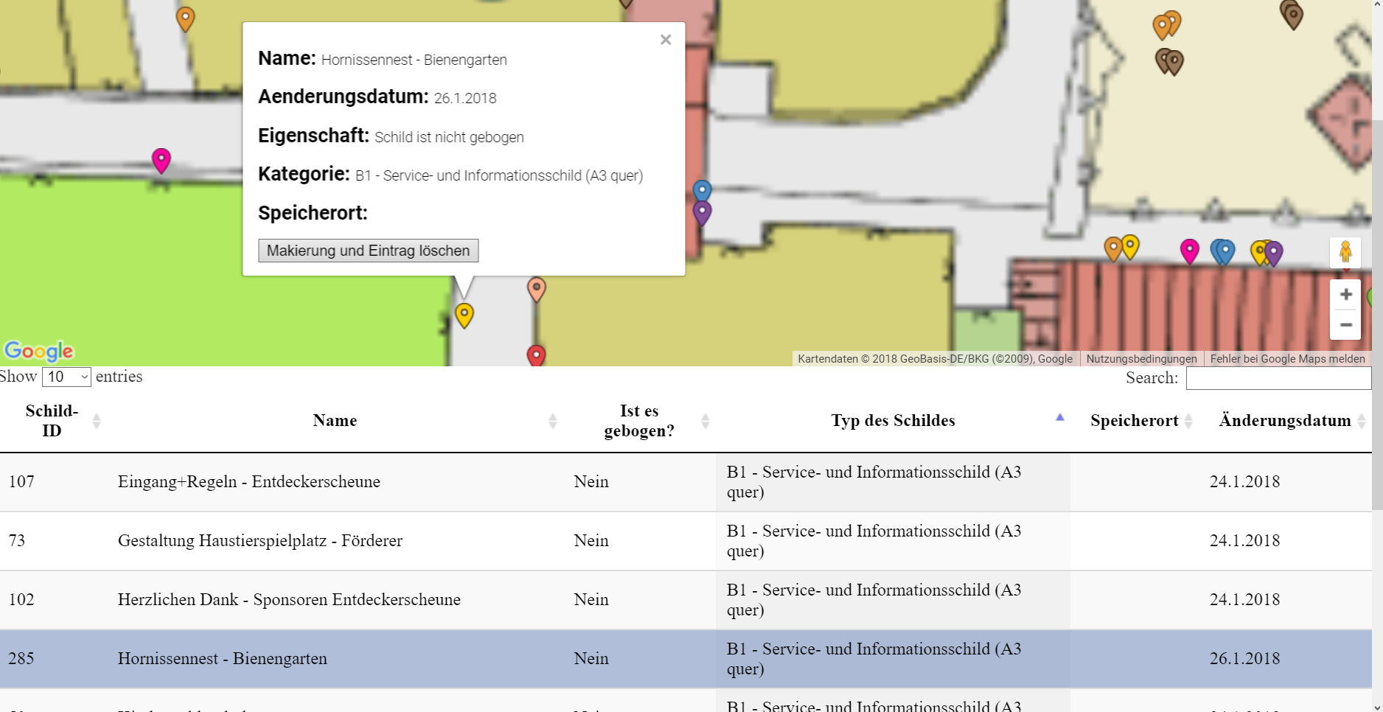1383x712 pixels.
Task: Select the salmon-colored marker near popup
Action: pos(537,289)
